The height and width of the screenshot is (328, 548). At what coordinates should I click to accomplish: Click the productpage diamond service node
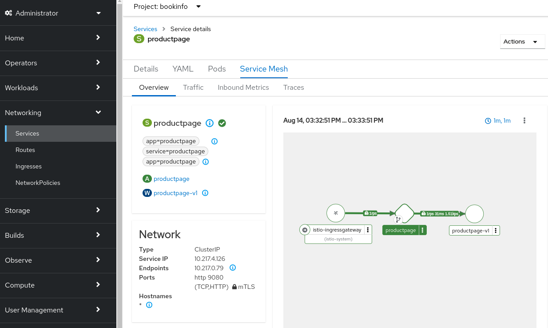click(404, 213)
